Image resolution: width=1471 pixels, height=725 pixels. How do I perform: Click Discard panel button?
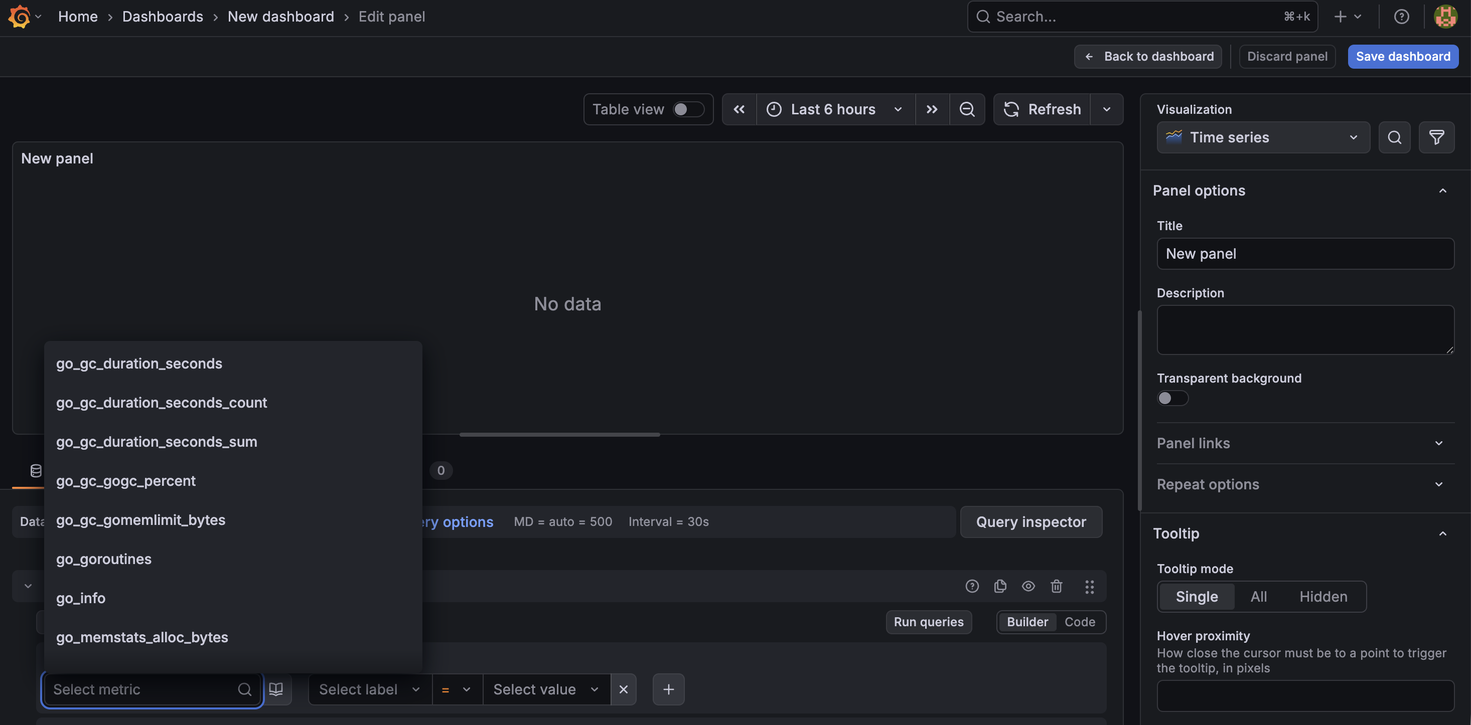point(1287,57)
